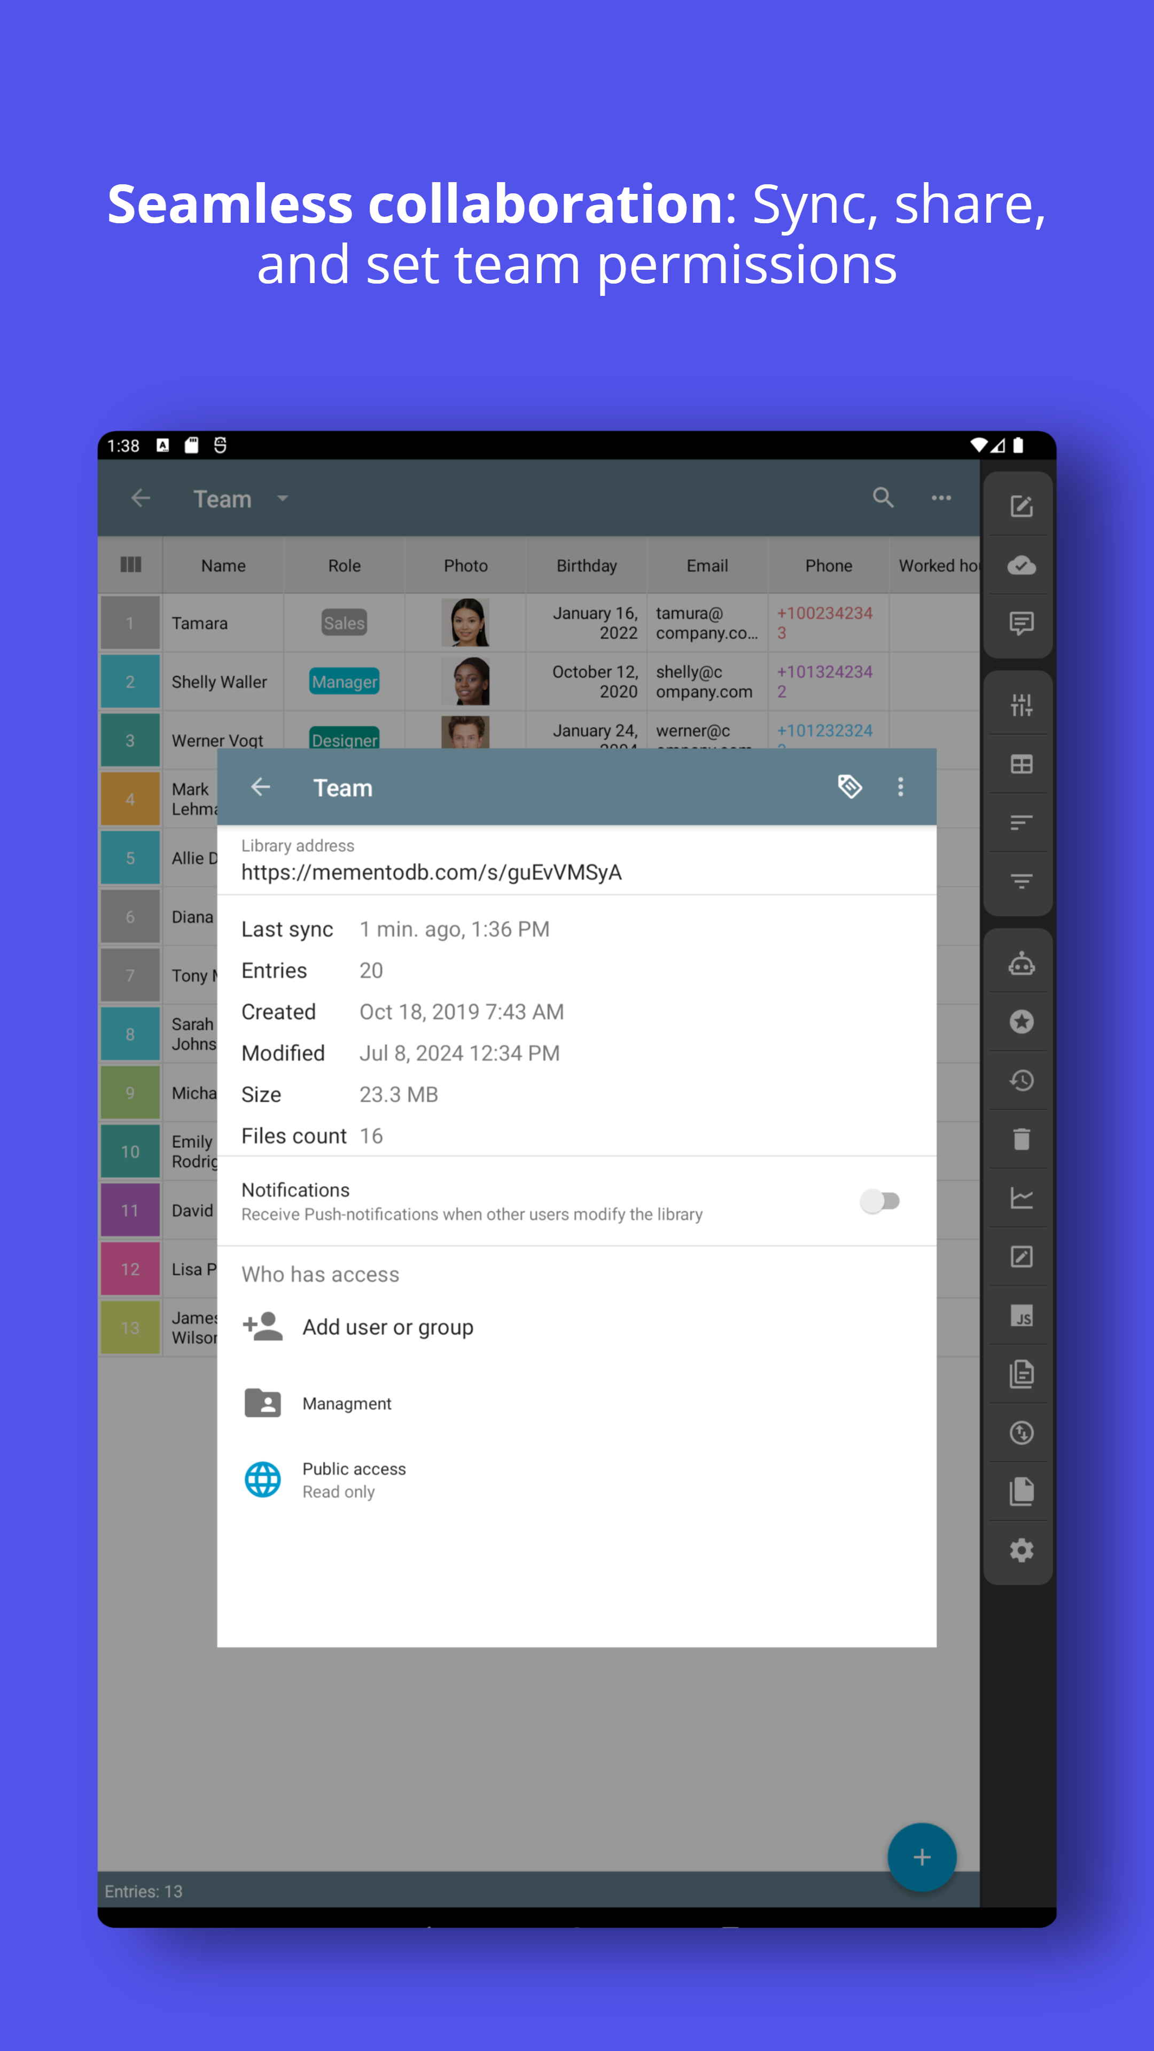
Task: Click the 'Entries: 13' status bar text
Action: click(143, 1891)
